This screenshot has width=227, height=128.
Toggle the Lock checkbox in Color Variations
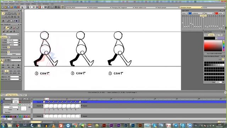(223, 59)
